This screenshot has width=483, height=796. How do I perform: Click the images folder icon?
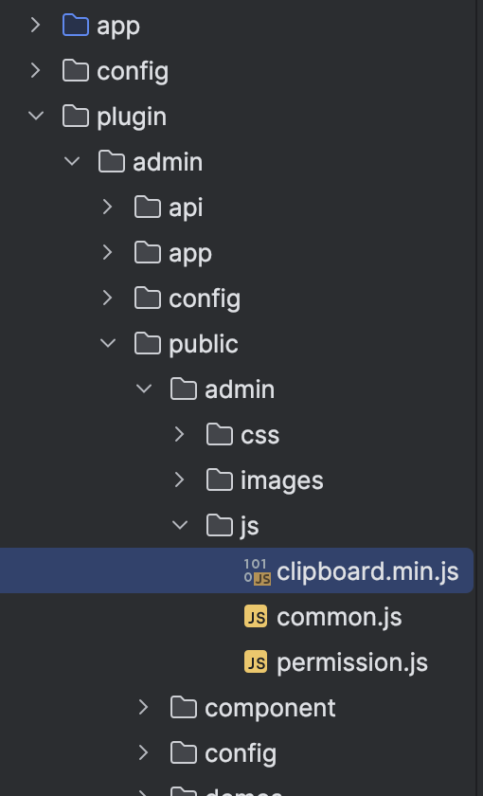[220, 480]
